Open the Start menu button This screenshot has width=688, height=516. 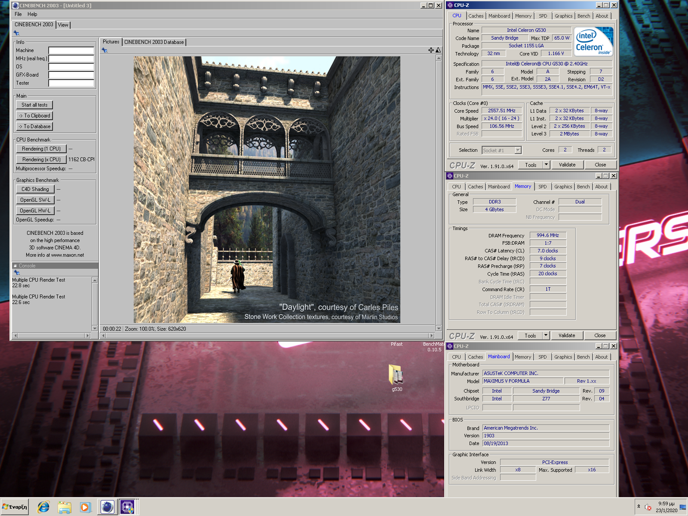(x=15, y=507)
